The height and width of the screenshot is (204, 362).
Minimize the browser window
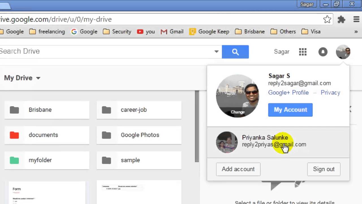[x=326, y=4]
